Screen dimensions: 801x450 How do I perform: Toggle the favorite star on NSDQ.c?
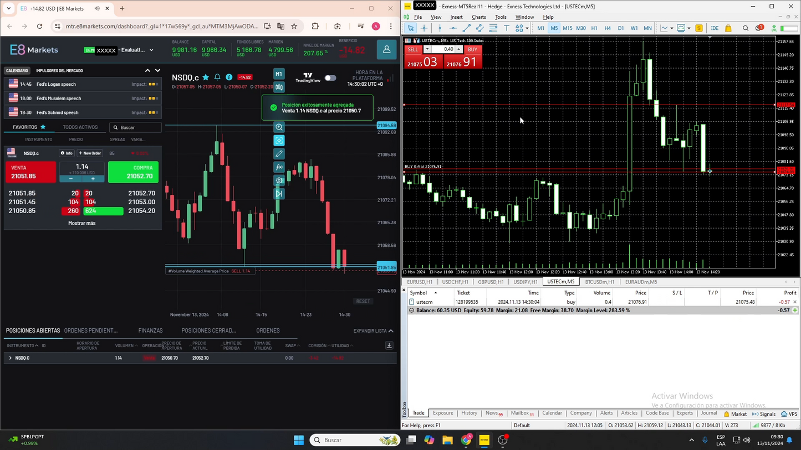(206, 77)
